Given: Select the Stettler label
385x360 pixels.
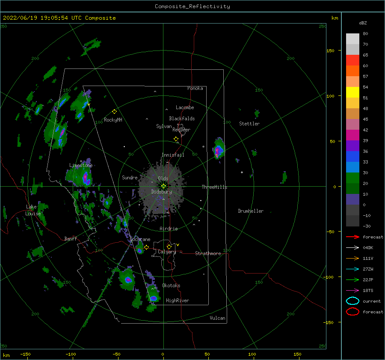Looking at the screenshot, I should (249, 124).
